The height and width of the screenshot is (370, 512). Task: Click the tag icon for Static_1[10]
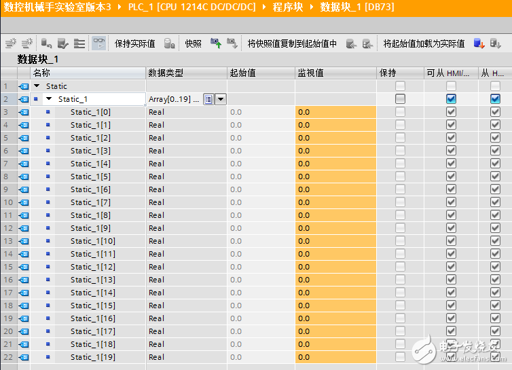click(x=24, y=241)
